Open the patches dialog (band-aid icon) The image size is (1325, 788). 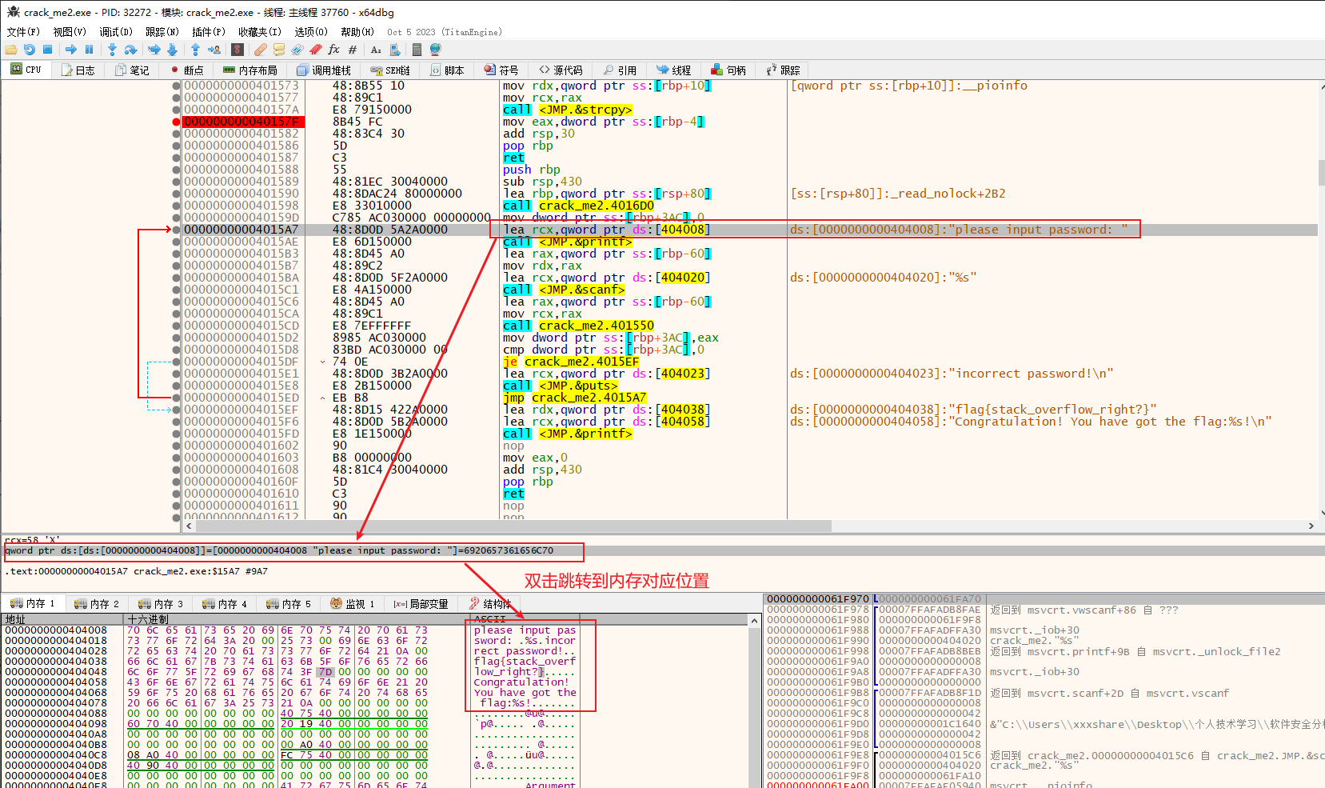coord(260,49)
